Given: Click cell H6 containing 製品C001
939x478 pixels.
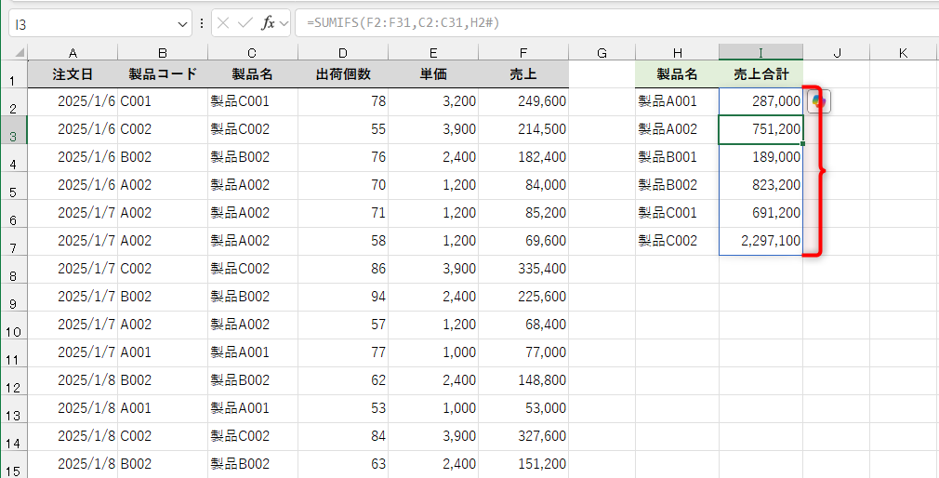Looking at the screenshot, I should tap(678, 213).
